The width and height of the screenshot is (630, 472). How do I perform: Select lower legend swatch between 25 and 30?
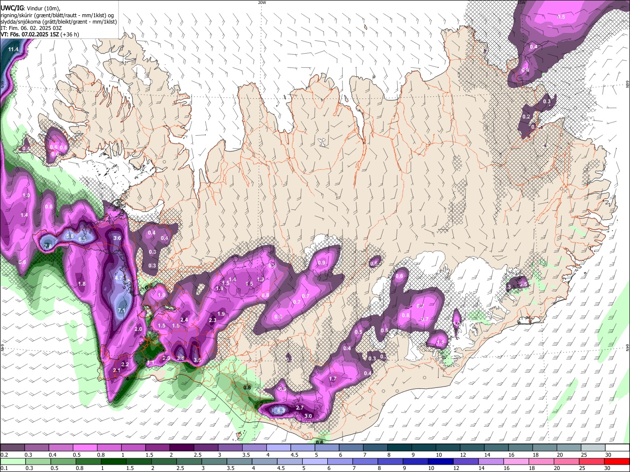coord(592,461)
